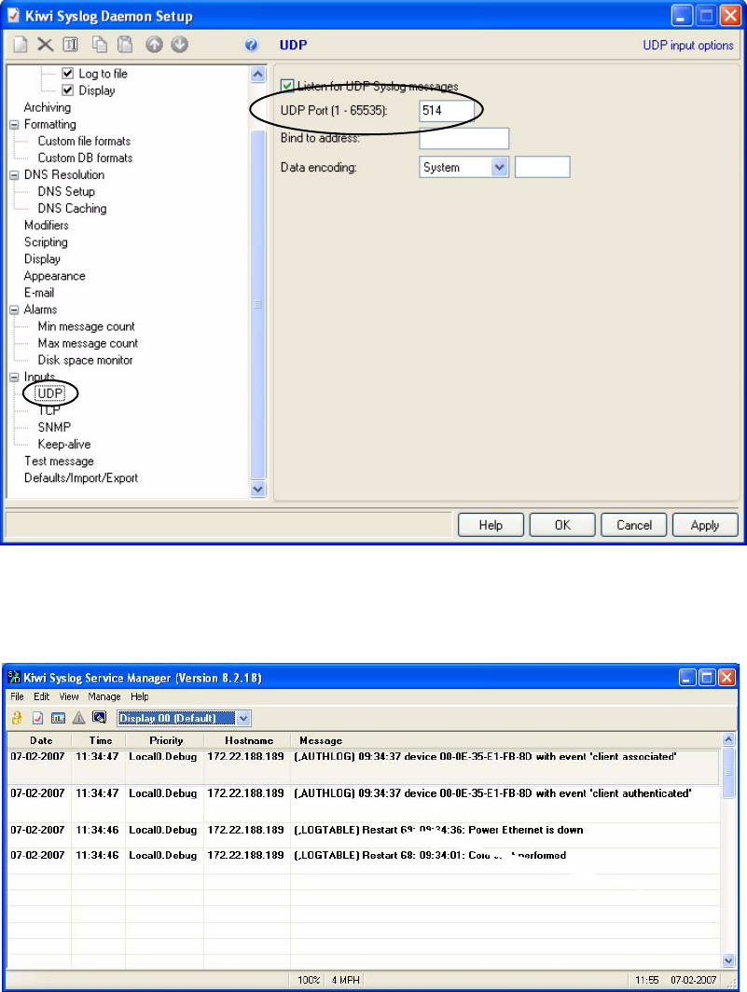Click the Help button in Setup dialog
This screenshot has height=992, width=747.
point(491,525)
